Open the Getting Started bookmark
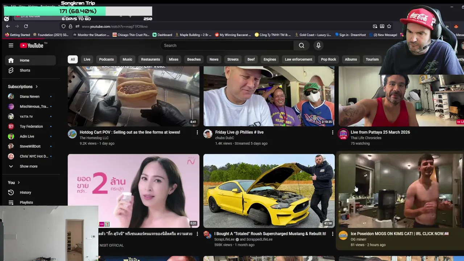 pyautogui.click(x=17, y=35)
